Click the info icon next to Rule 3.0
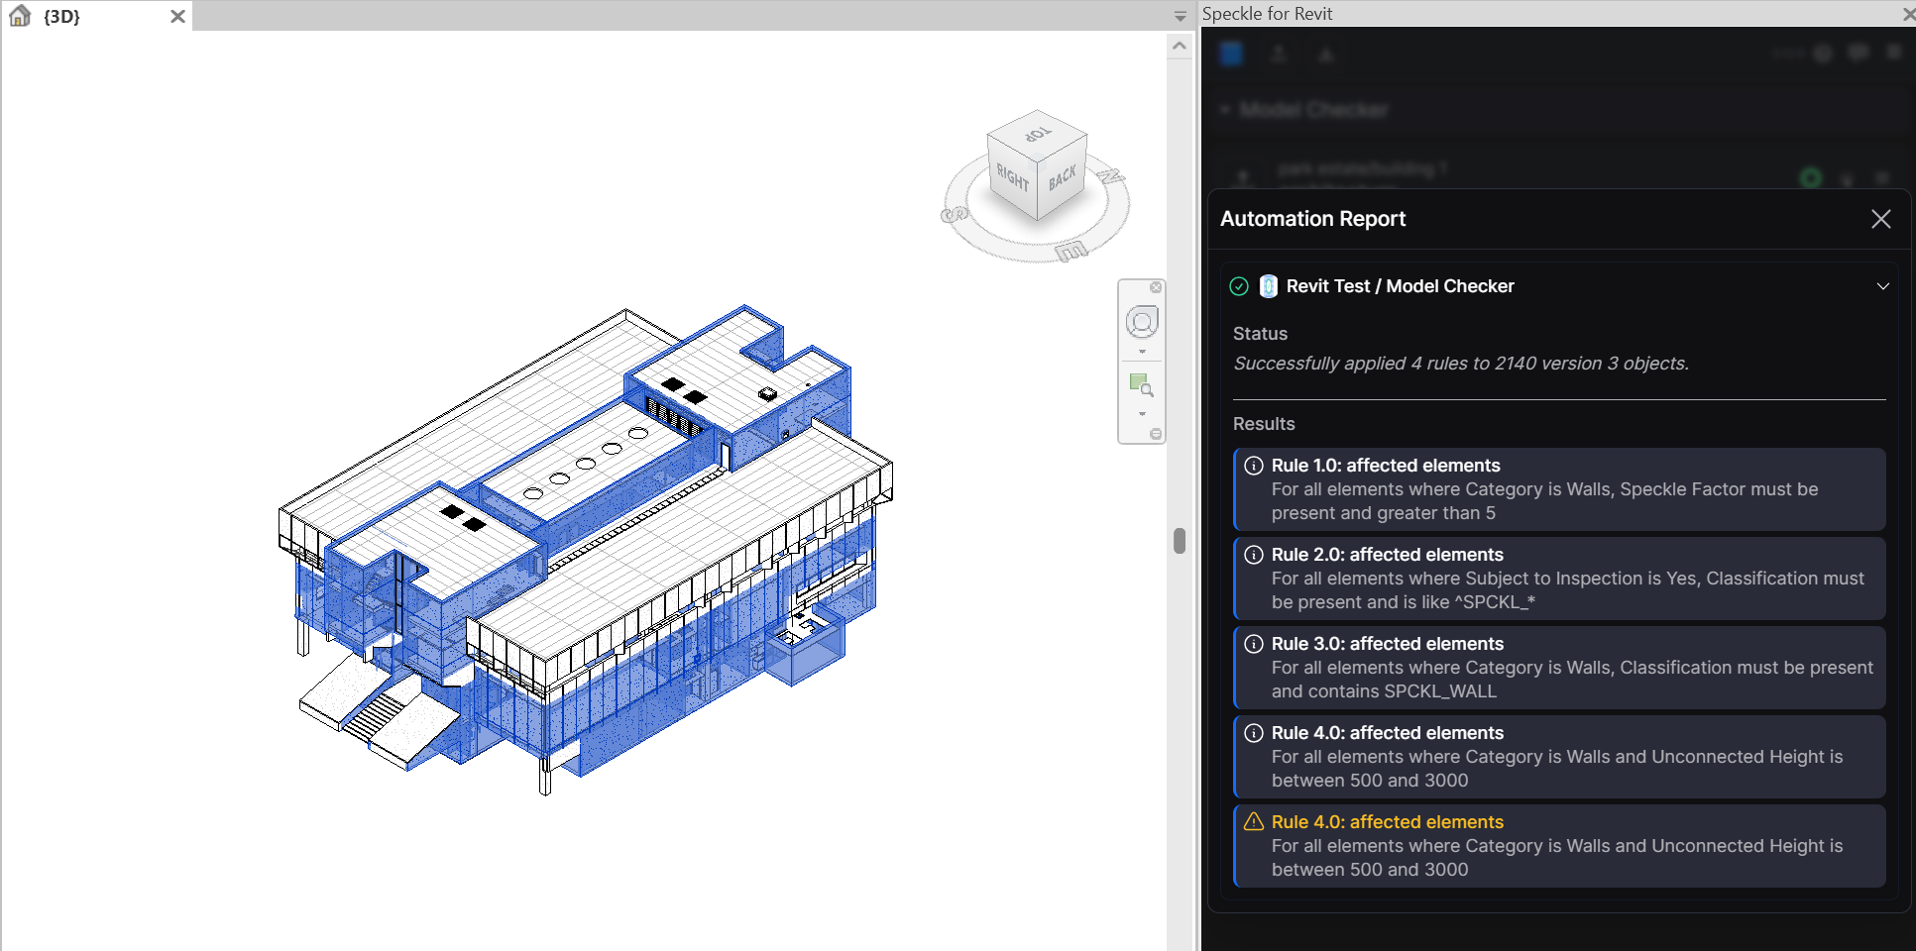 [1254, 644]
